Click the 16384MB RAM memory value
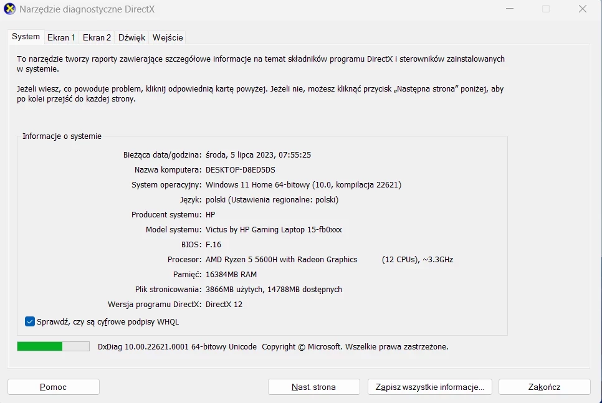The image size is (602, 403). tap(231, 275)
